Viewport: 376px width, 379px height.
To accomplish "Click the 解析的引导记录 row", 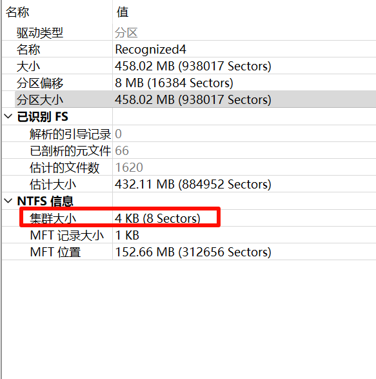I will pyautogui.click(x=189, y=134).
